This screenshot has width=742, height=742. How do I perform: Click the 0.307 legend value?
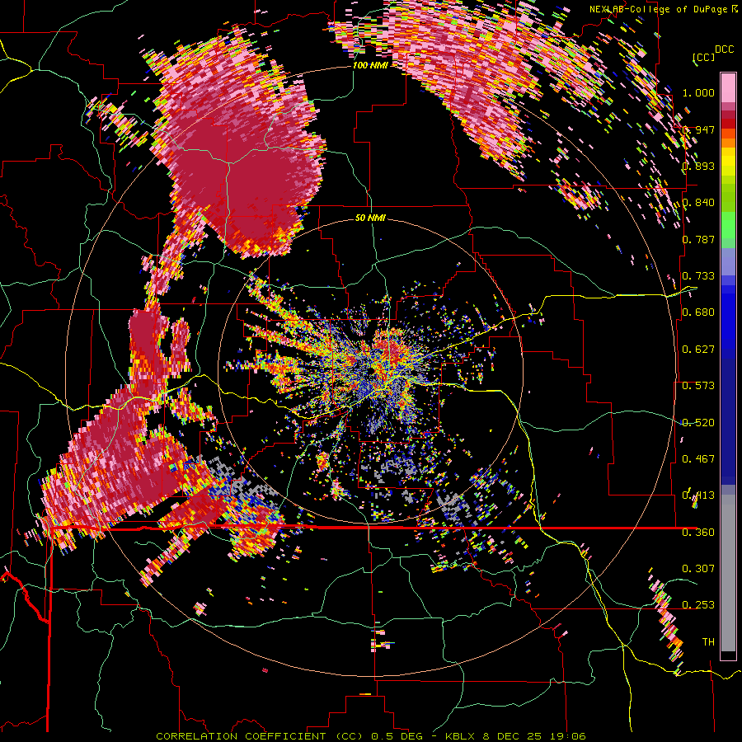pos(698,568)
